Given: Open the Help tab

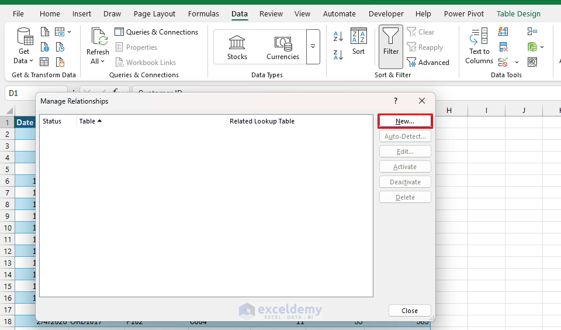Looking at the screenshot, I should point(423,13).
